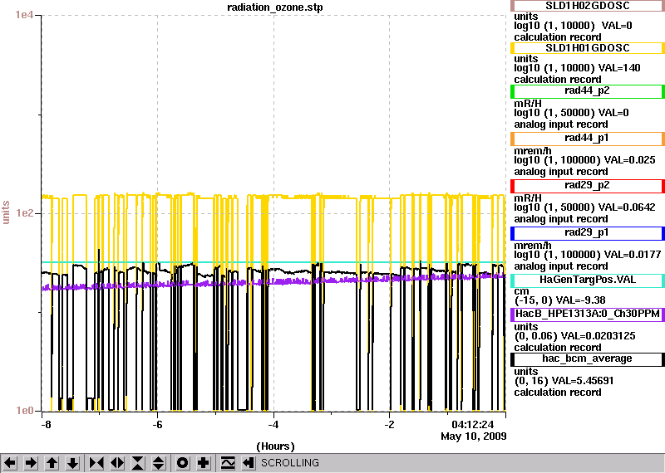665x473 pixels.
Task: Click the pan left arrow icon
Action: pos(10,463)
